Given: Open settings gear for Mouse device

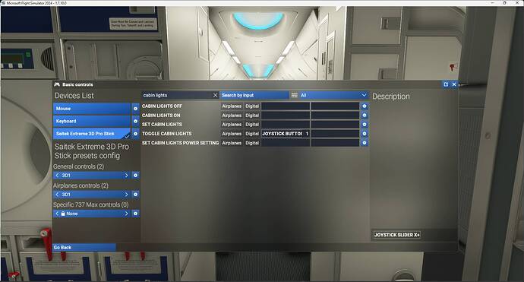Looking at the screenshot, I should coord(135,109).
